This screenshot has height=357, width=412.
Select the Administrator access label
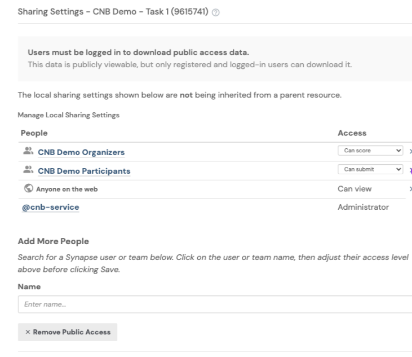(x=363, y=207)
